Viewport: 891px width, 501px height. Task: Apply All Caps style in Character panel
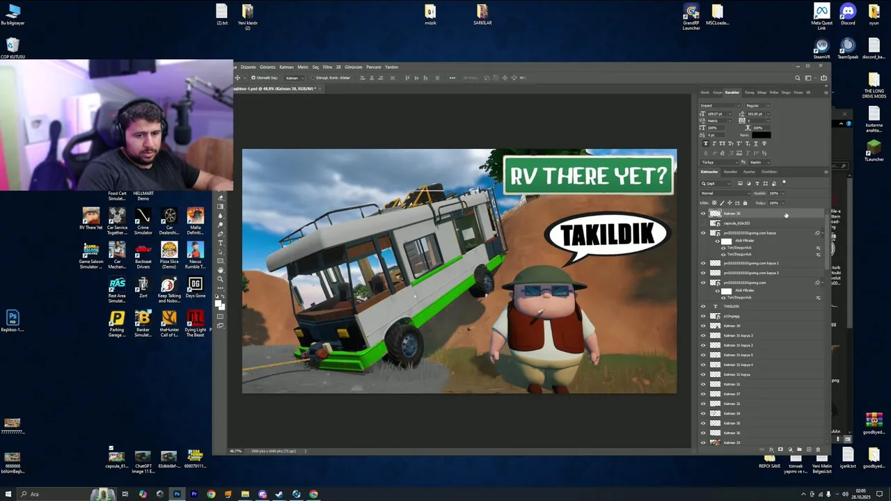[x=723, y=143]
